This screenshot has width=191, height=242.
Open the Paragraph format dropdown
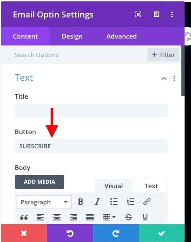[44, 202]
